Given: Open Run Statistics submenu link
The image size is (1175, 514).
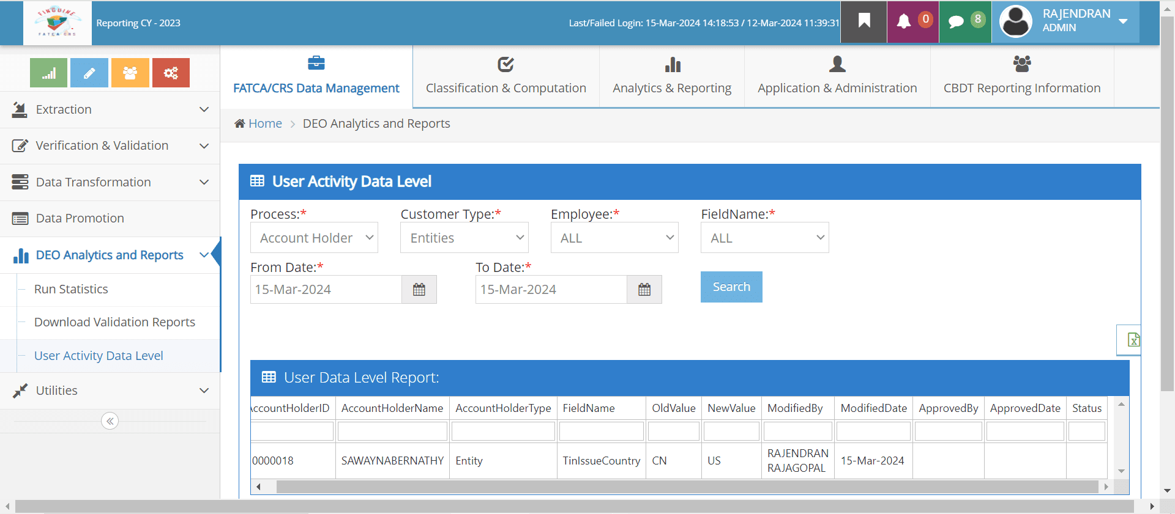Looking at the screenshot, I should [x=71, y=289].
